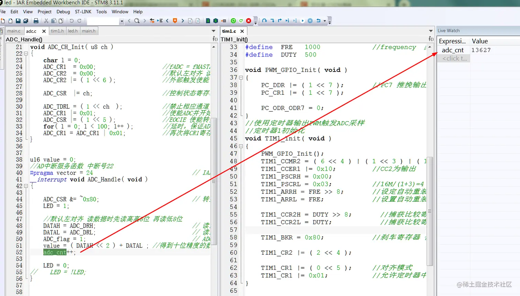Click the New Document toolbar icon
The width and height of the screenshot is (520, 296).
pos(3,21)
